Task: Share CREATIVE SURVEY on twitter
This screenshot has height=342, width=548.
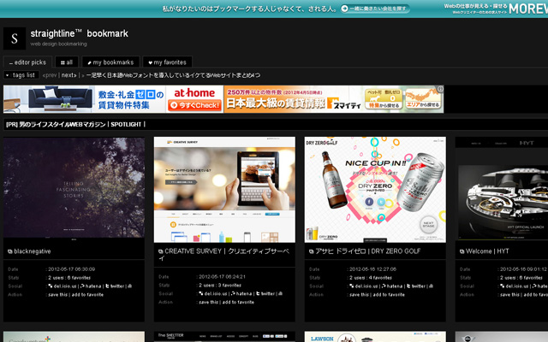Action: tap(265, 294)
